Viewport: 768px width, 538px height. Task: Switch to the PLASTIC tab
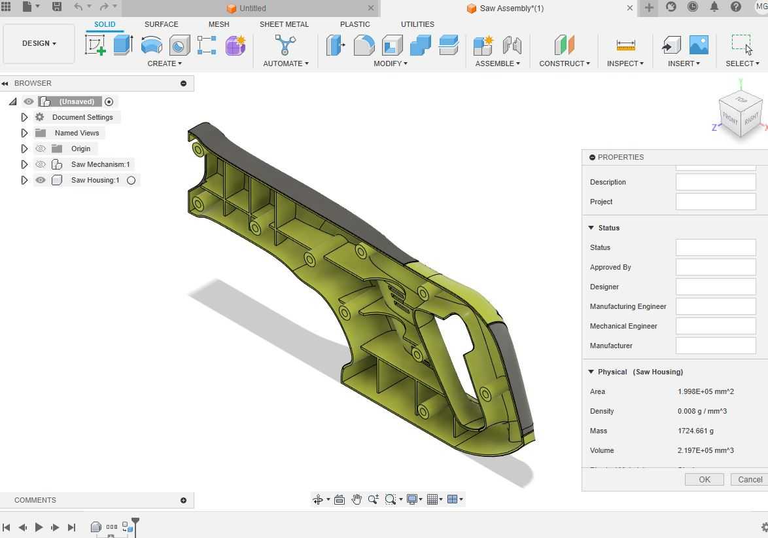click(355, 24)
